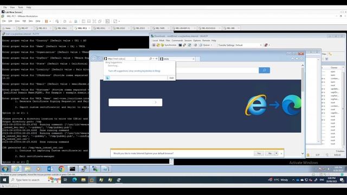Click IE page scrollbar down arrow
The height and width of the screenshot is (195, 347).
(x=303, y=153)
